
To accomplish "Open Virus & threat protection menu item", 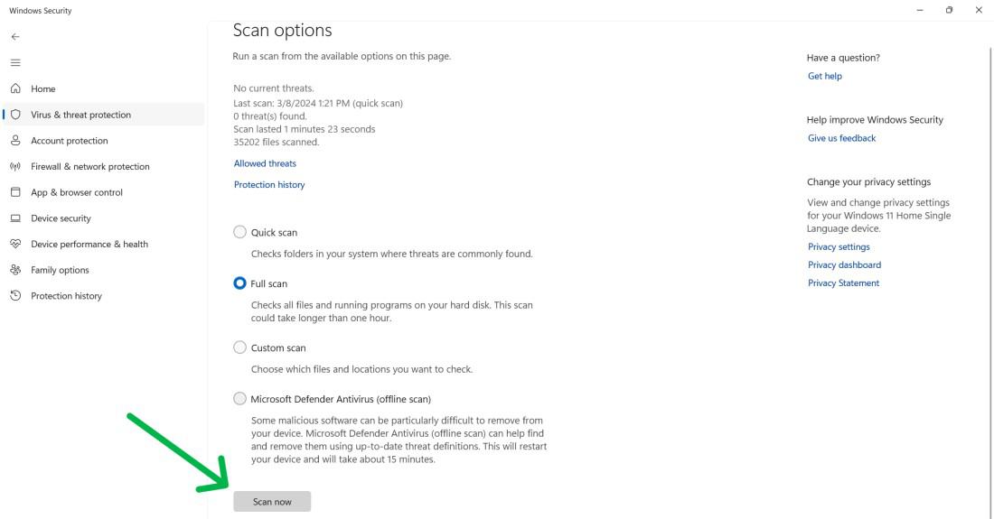I will [x=80, y=115].
